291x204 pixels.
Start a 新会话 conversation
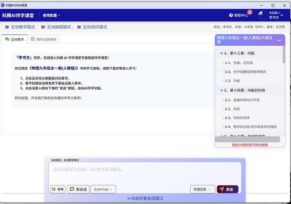click(x=78, y=189)
